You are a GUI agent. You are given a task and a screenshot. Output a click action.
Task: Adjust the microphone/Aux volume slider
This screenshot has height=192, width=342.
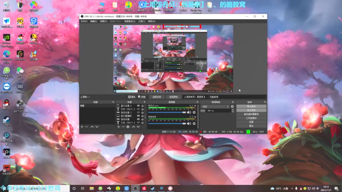[167, 112]
